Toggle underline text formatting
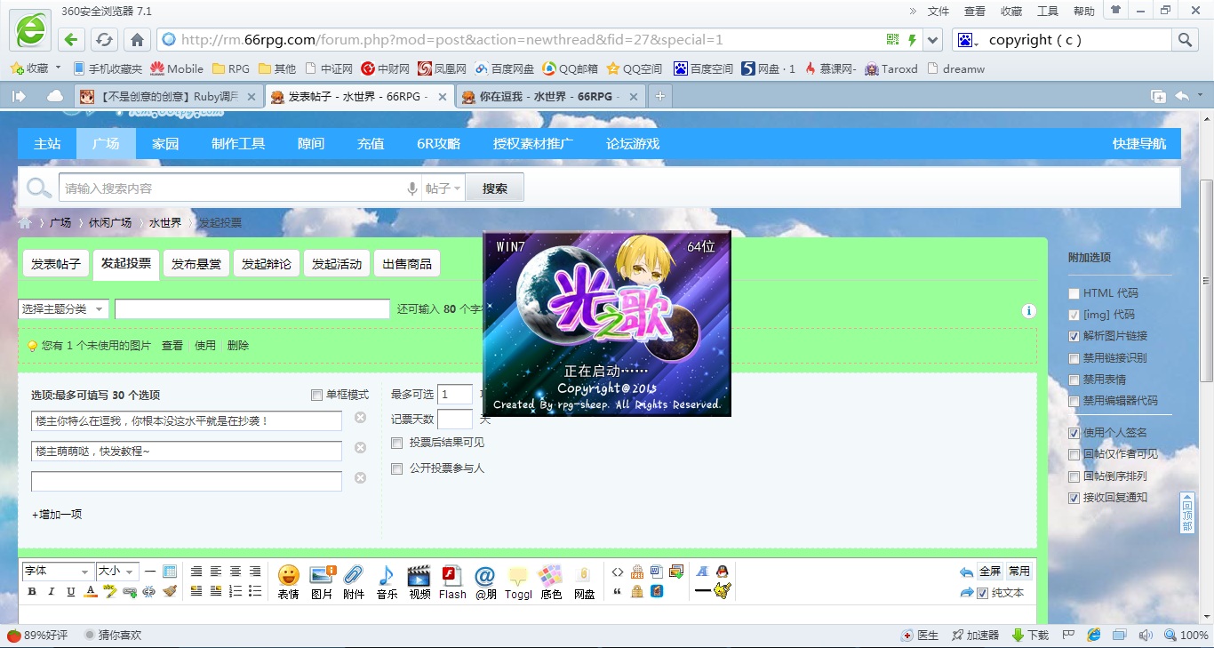Image resolution: width=1214 pixels, height=648 pixels. coord(71,591)
